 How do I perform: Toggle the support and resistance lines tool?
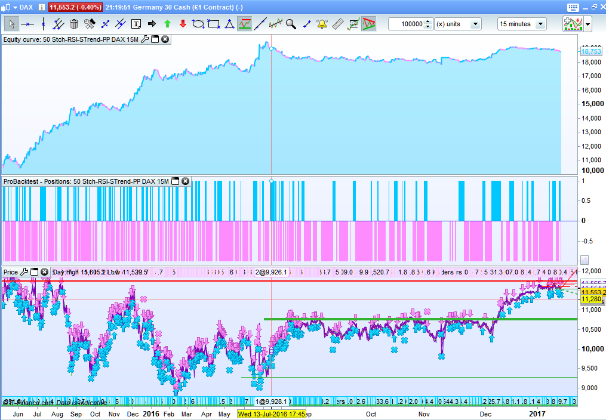click(x=245, y=24)
